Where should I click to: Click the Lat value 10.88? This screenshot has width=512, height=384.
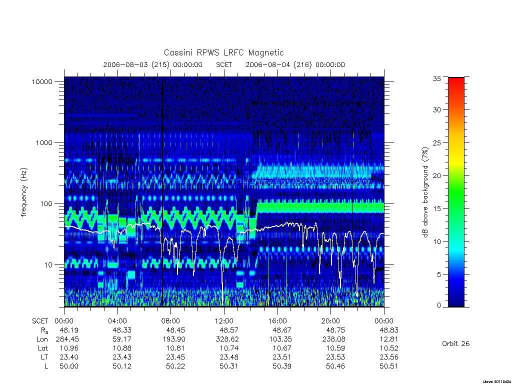(122, 348)
